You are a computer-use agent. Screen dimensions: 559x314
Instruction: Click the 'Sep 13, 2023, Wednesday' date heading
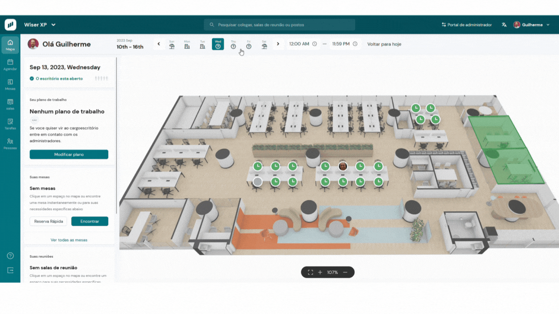tap(65, 67)
